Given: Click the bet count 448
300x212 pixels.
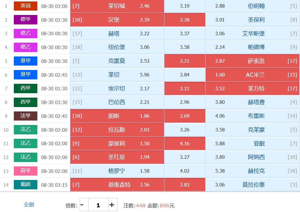Looking at the screenshot, I should [141, 206].
